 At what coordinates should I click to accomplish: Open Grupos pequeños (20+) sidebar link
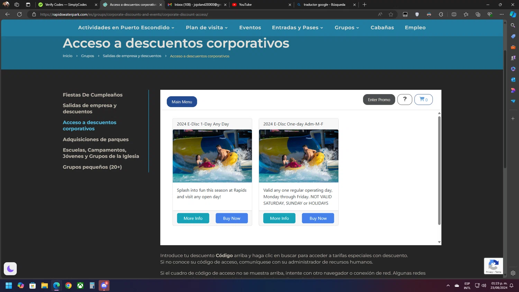click(x=92, y=167)
